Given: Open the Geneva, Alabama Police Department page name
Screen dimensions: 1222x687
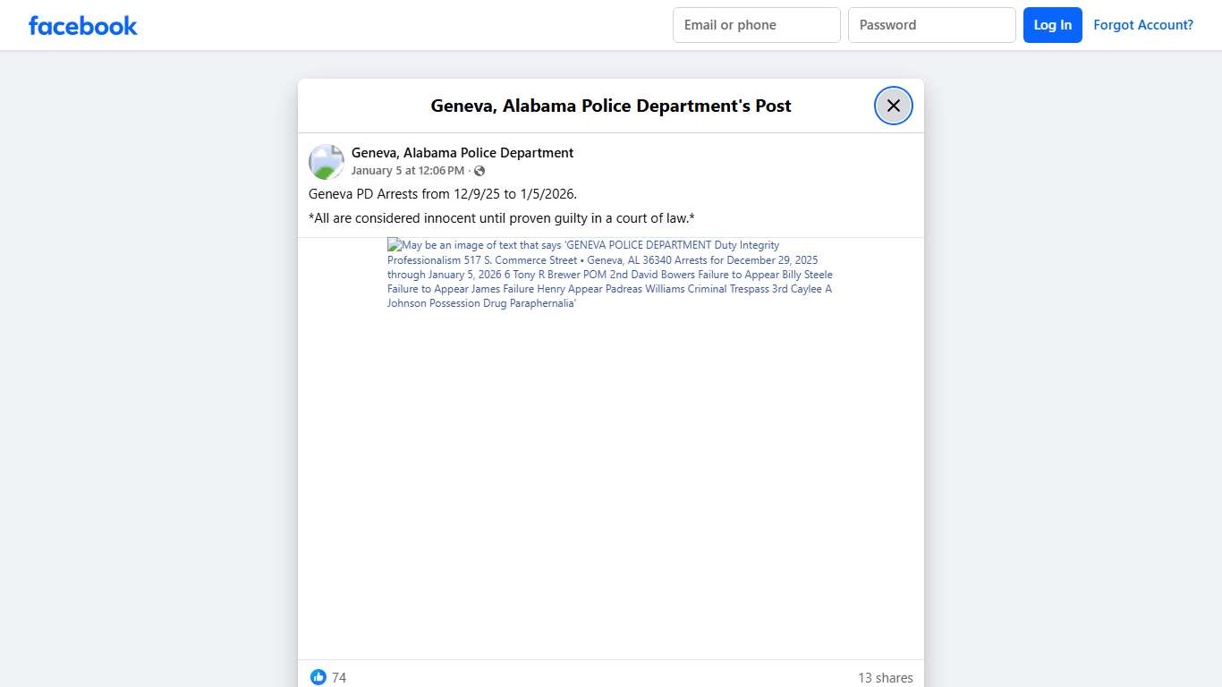Looking at the screenshot, I should (462, 152).
